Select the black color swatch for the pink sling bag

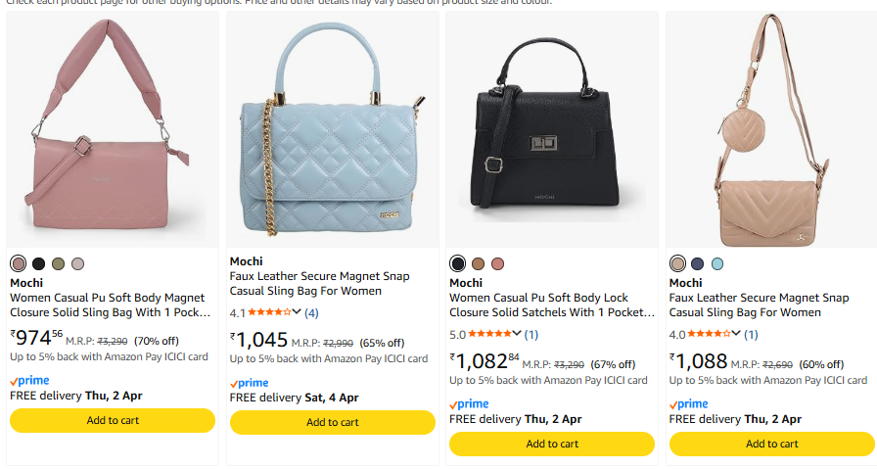[x=38, y=263]
